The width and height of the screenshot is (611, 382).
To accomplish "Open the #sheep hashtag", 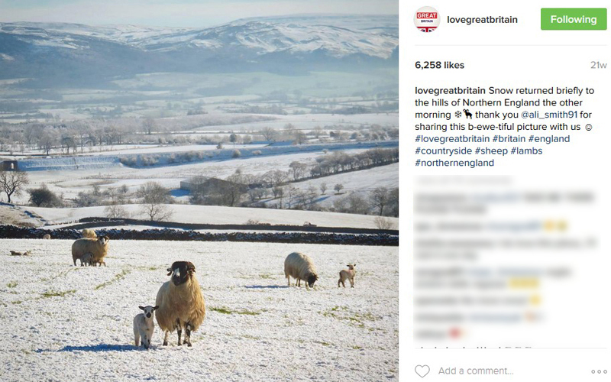I will (x=491, y=151).
